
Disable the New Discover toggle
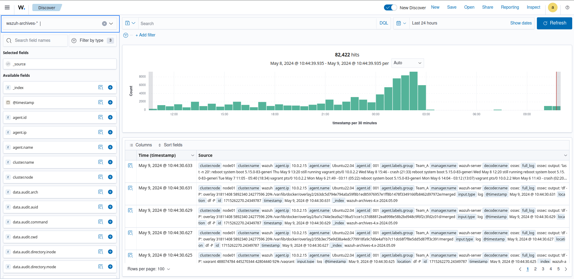click(390, 7)
